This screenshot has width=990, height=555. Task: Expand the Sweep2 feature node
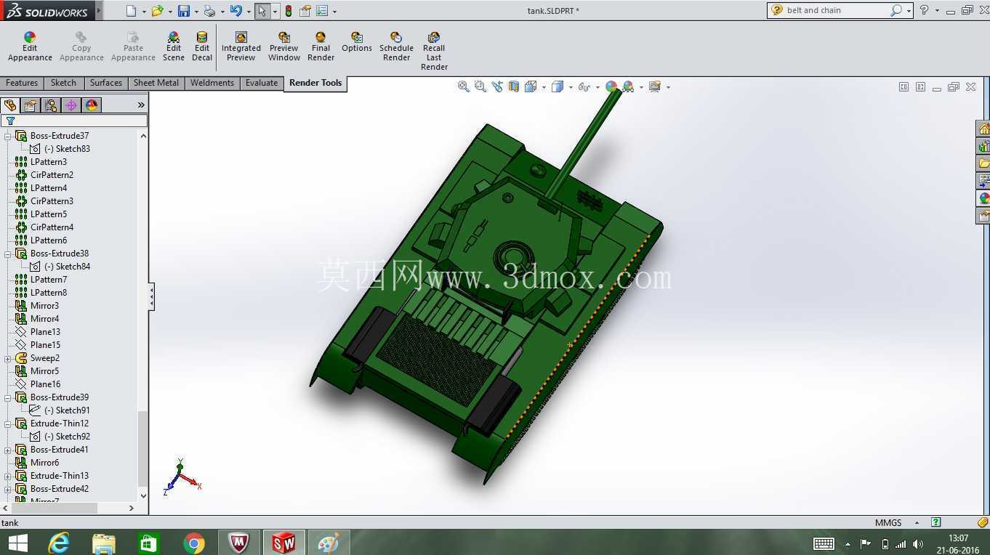click(x=8, y=358)
